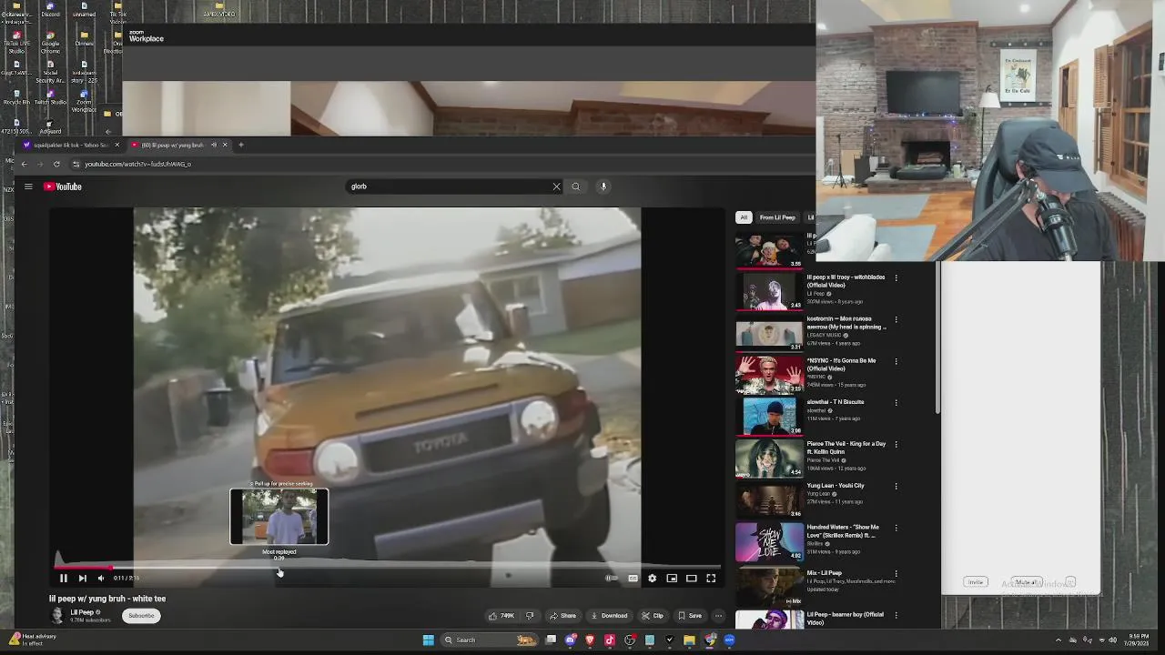Toggle the autoplay switch in player
This screenshot has height=655, width=1165.
[612, 578]
